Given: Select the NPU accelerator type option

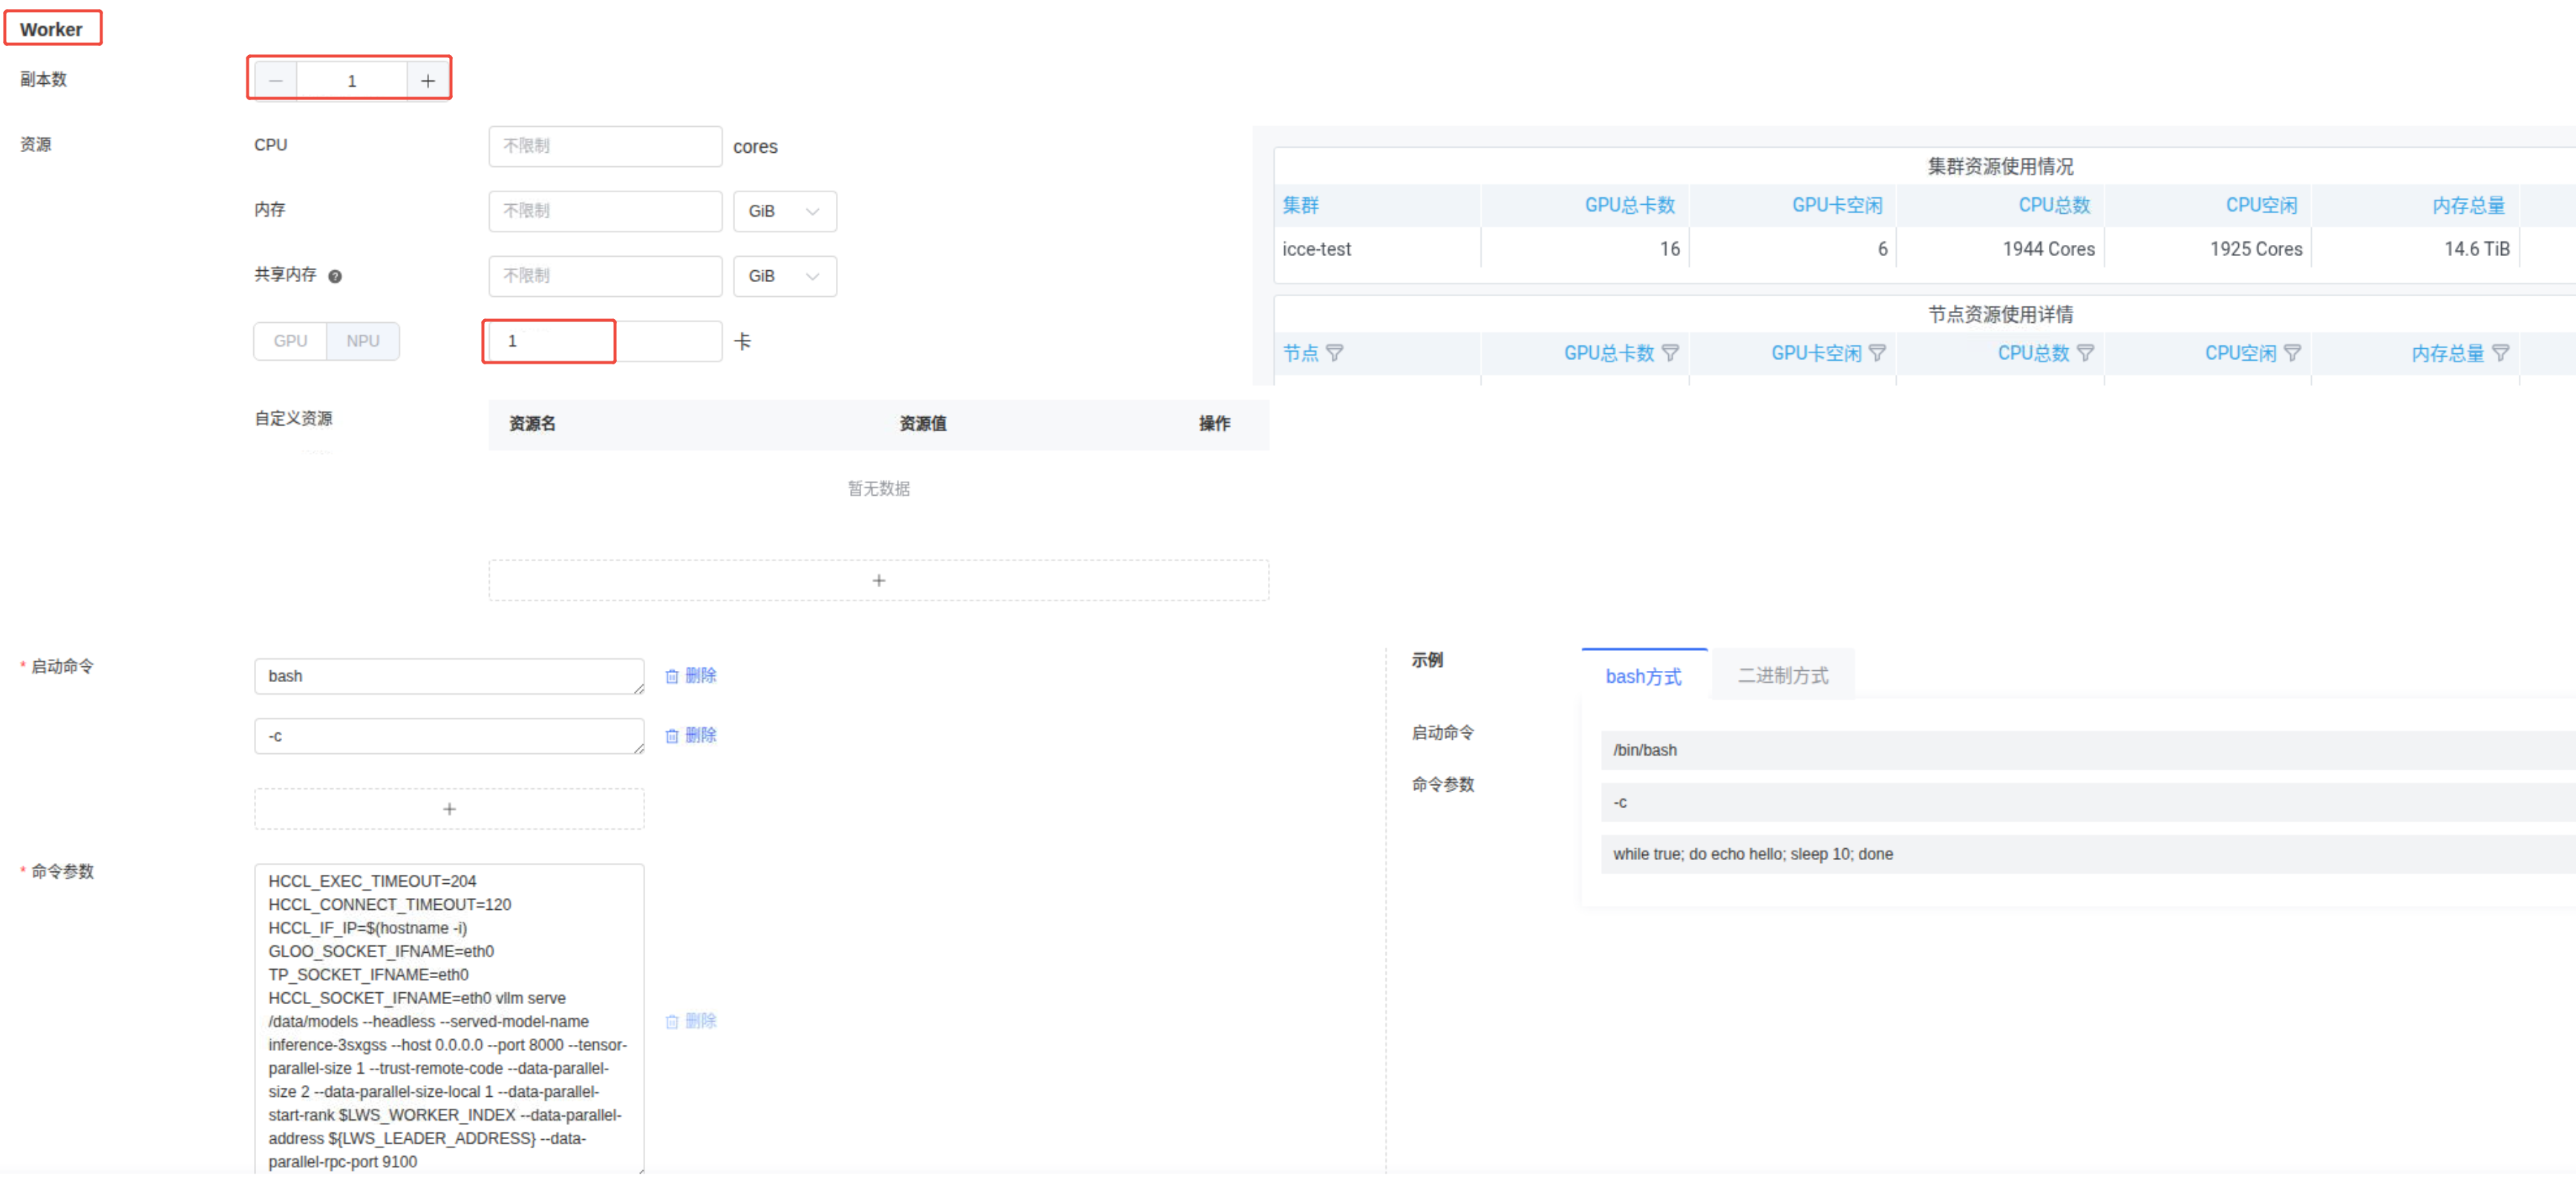Looking at the screenshot, I should click(362, 341).
